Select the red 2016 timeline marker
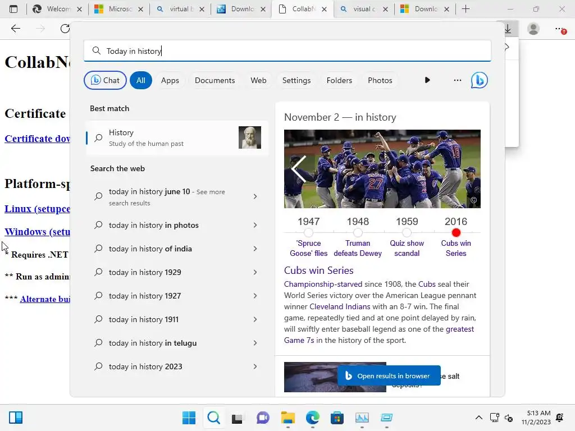This screenshot has width=575, height=431. click(456, 232)
